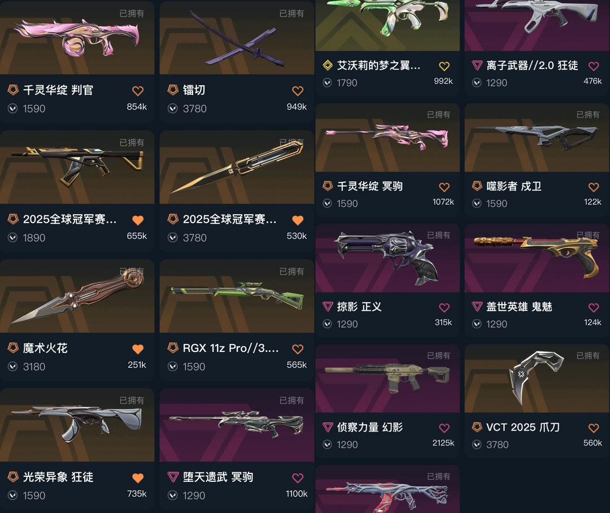Like the 侦察力量 幻影 skin
Viewport: 610px width, 513px height.
tap(445, 428)
